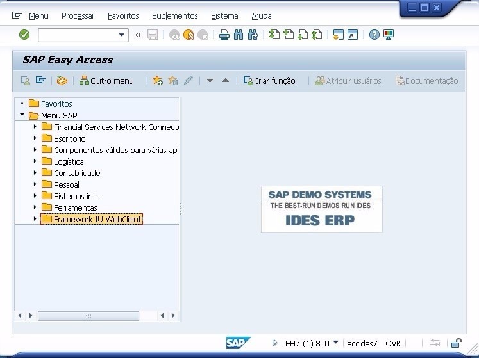This screenshot has width=479, height=358.
Task: Click the Back green arrow icon
Action: [x=174, y=35]
